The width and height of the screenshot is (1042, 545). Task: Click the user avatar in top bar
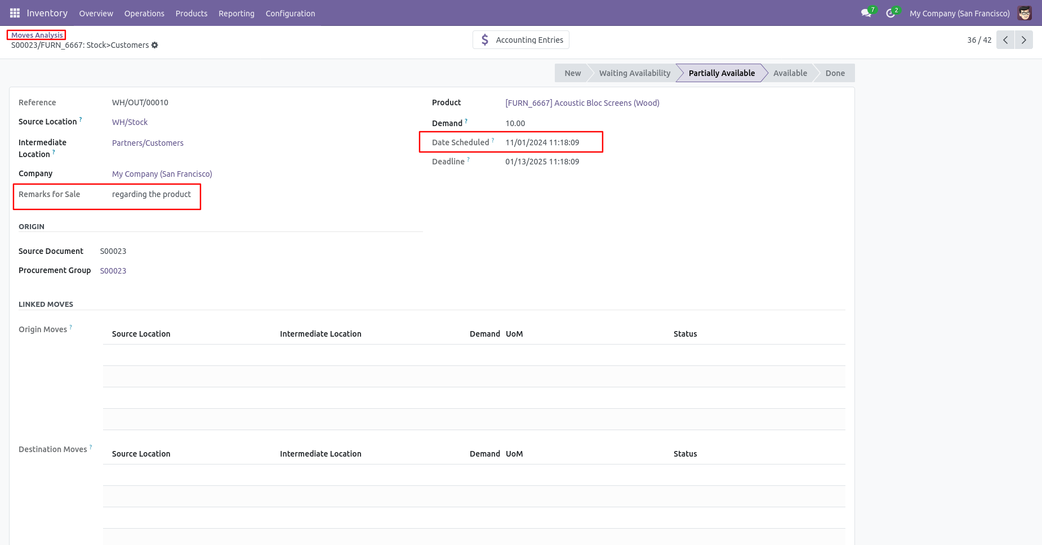click(x=1025, y=13)
